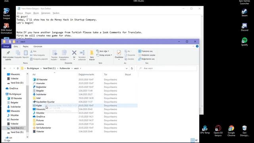
Task: Click the Ara: xecri search box
Action: pyautogui.click(x=167, y=68)
